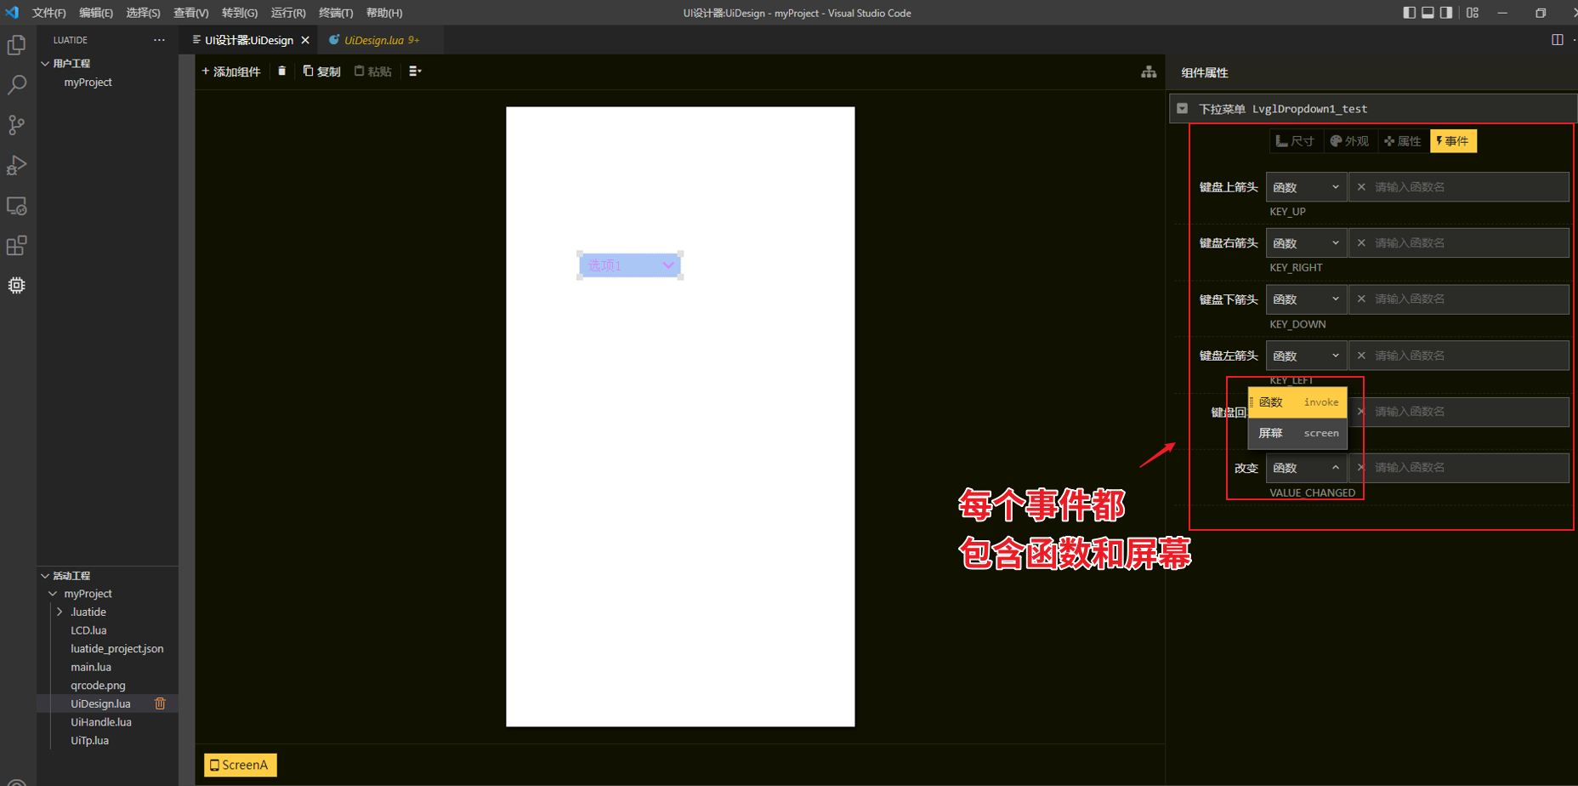Screen dimensions: 1578x786
Task: Click the 添加组件 add component button
Action: [230, 71]
